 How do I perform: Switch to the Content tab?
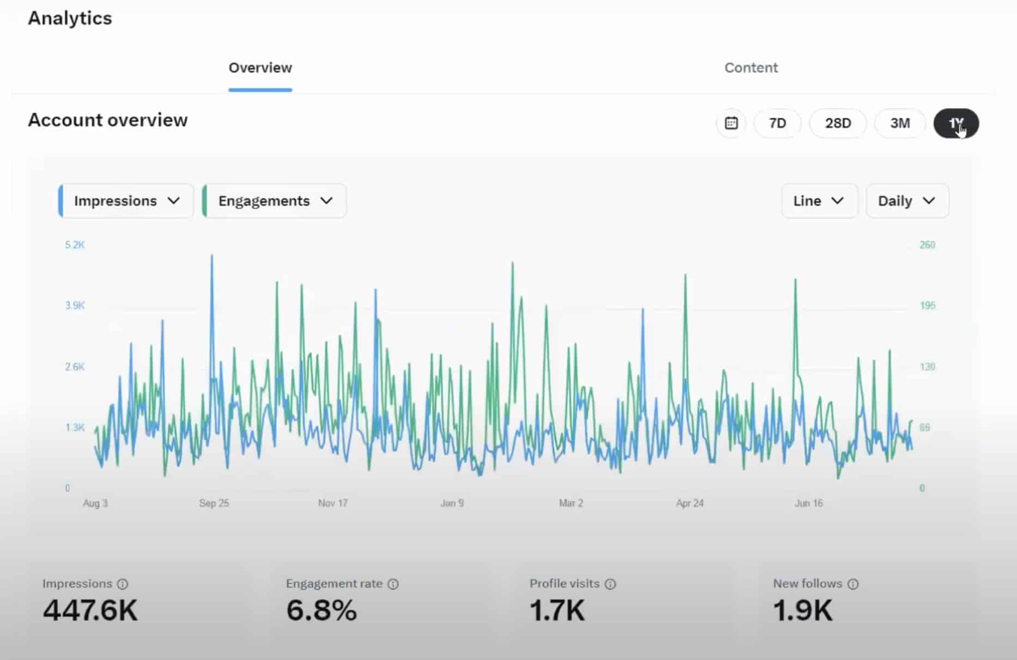(751, 68)
